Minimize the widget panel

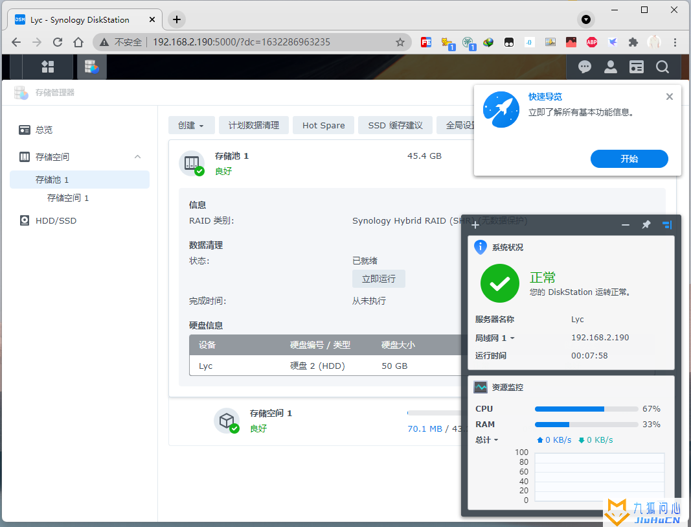tap(626, 225)
